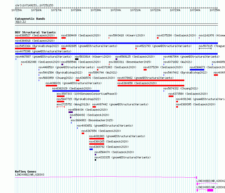Screen dimensions: 225x193
Task: Open variant nsv6369409 (Sedlazeck2020)
Action: click(x=81, y=35)
